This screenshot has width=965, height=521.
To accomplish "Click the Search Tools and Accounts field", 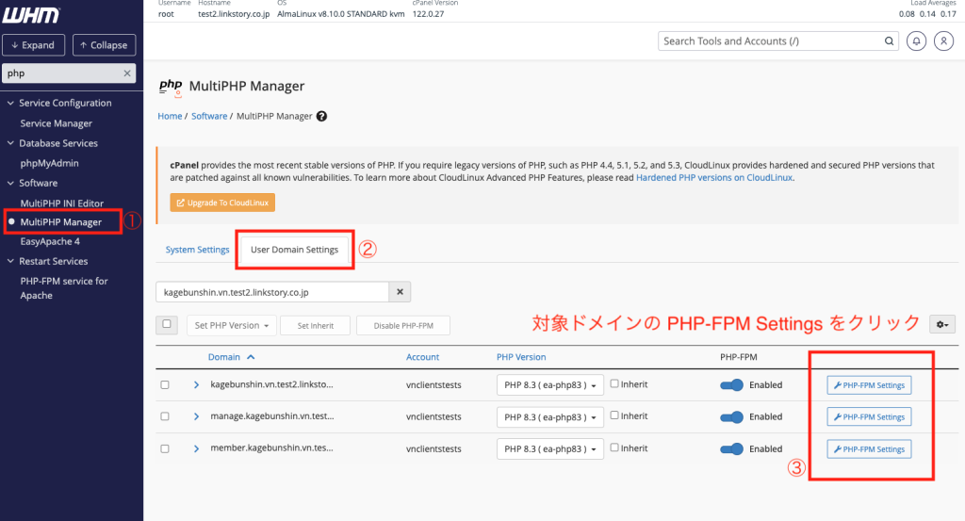I will click(768, 41).
